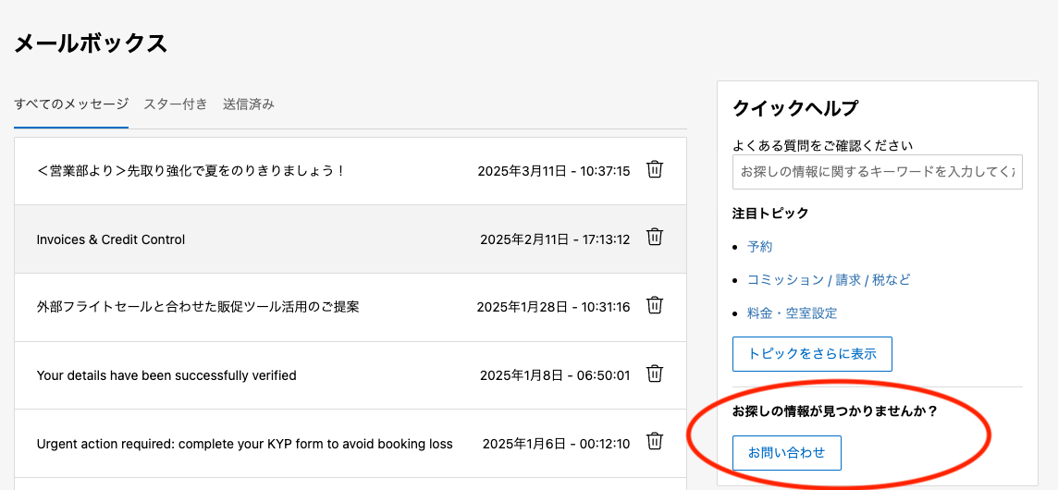Click the お問い合わせ button

click(786, 453)
